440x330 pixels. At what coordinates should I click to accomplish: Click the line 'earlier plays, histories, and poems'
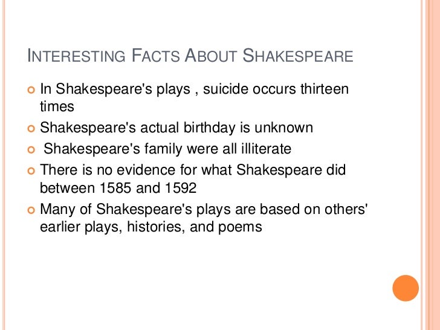(151, 227)
